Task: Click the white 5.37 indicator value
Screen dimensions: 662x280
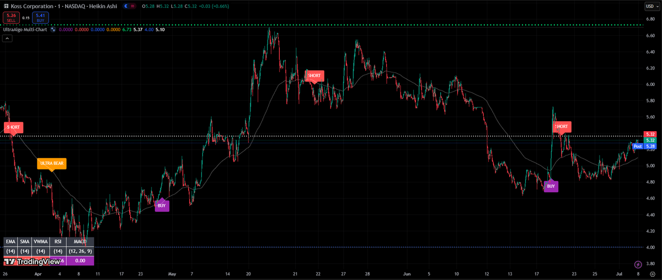Action: pos(138,29)
